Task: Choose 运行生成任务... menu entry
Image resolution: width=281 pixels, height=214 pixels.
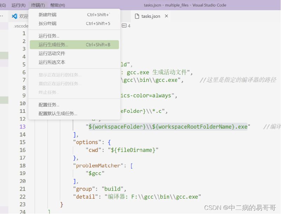Action: point(74,45)
